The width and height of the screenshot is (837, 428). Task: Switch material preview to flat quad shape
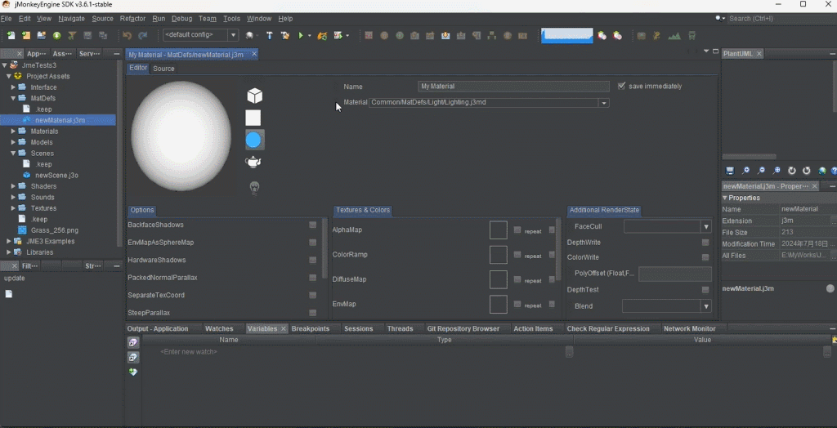[253, 118]
